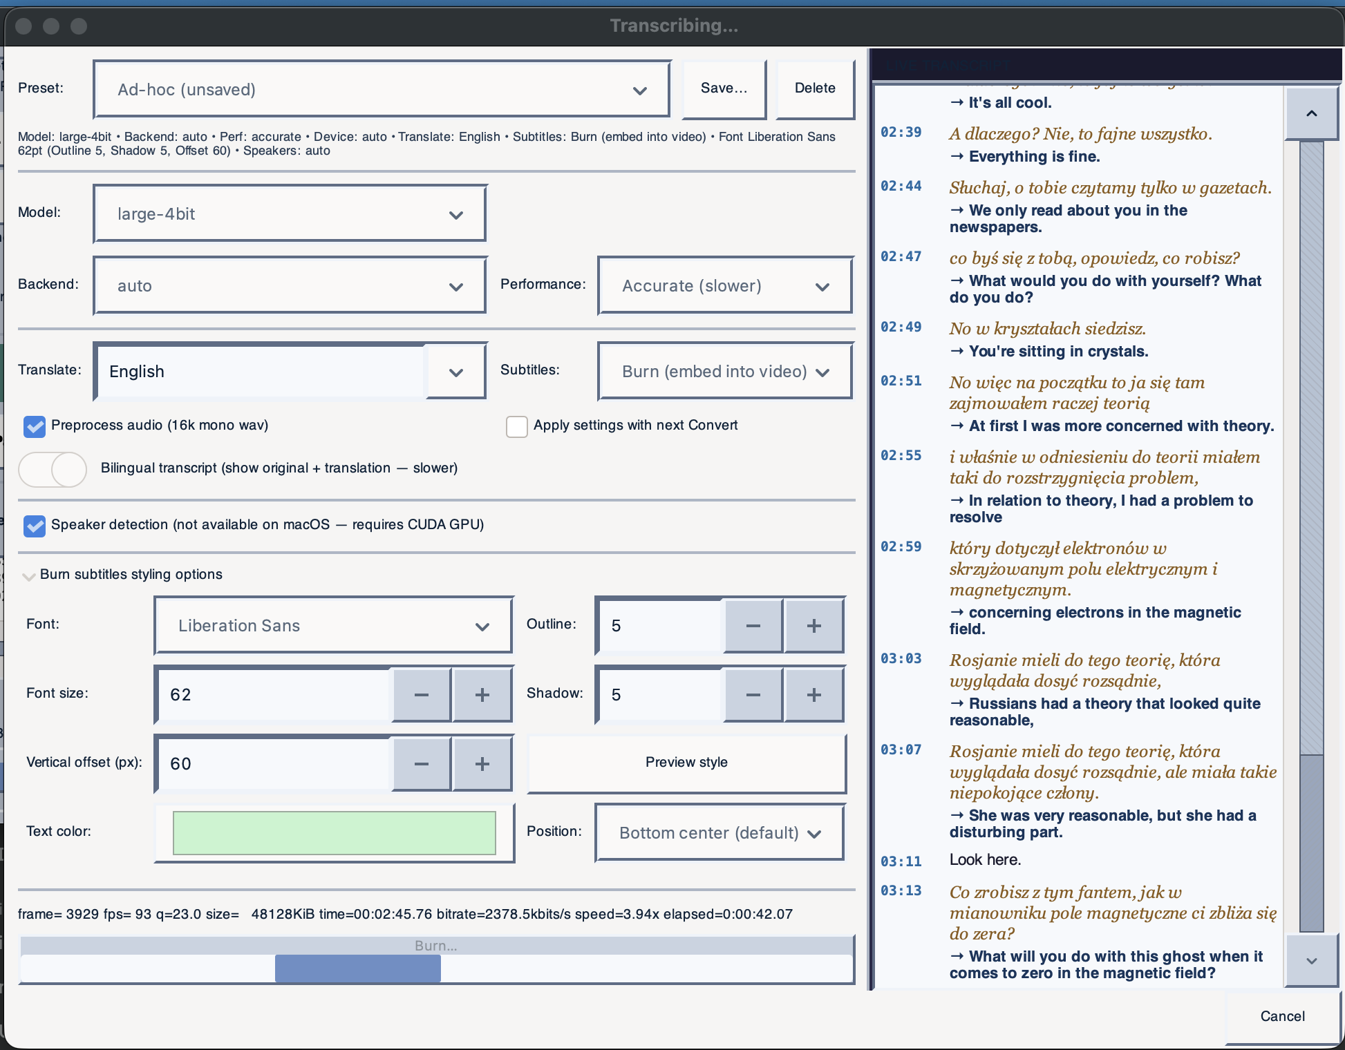Toggle Speaker detection checkbox
1345x1050 pixels.
(35, 526)
